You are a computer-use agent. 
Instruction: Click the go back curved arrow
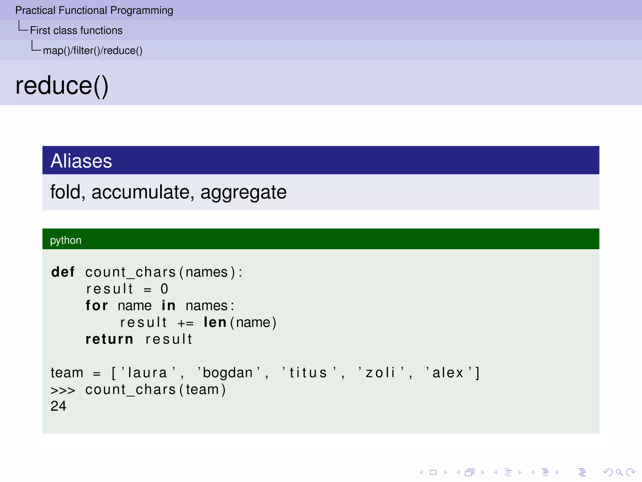(608, 472)
